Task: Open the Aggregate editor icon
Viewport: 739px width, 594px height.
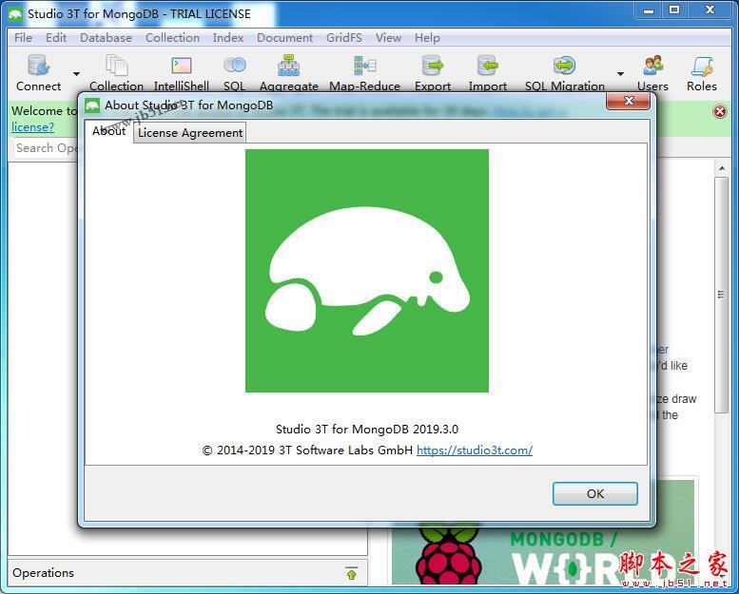Action: click(288, 72)
